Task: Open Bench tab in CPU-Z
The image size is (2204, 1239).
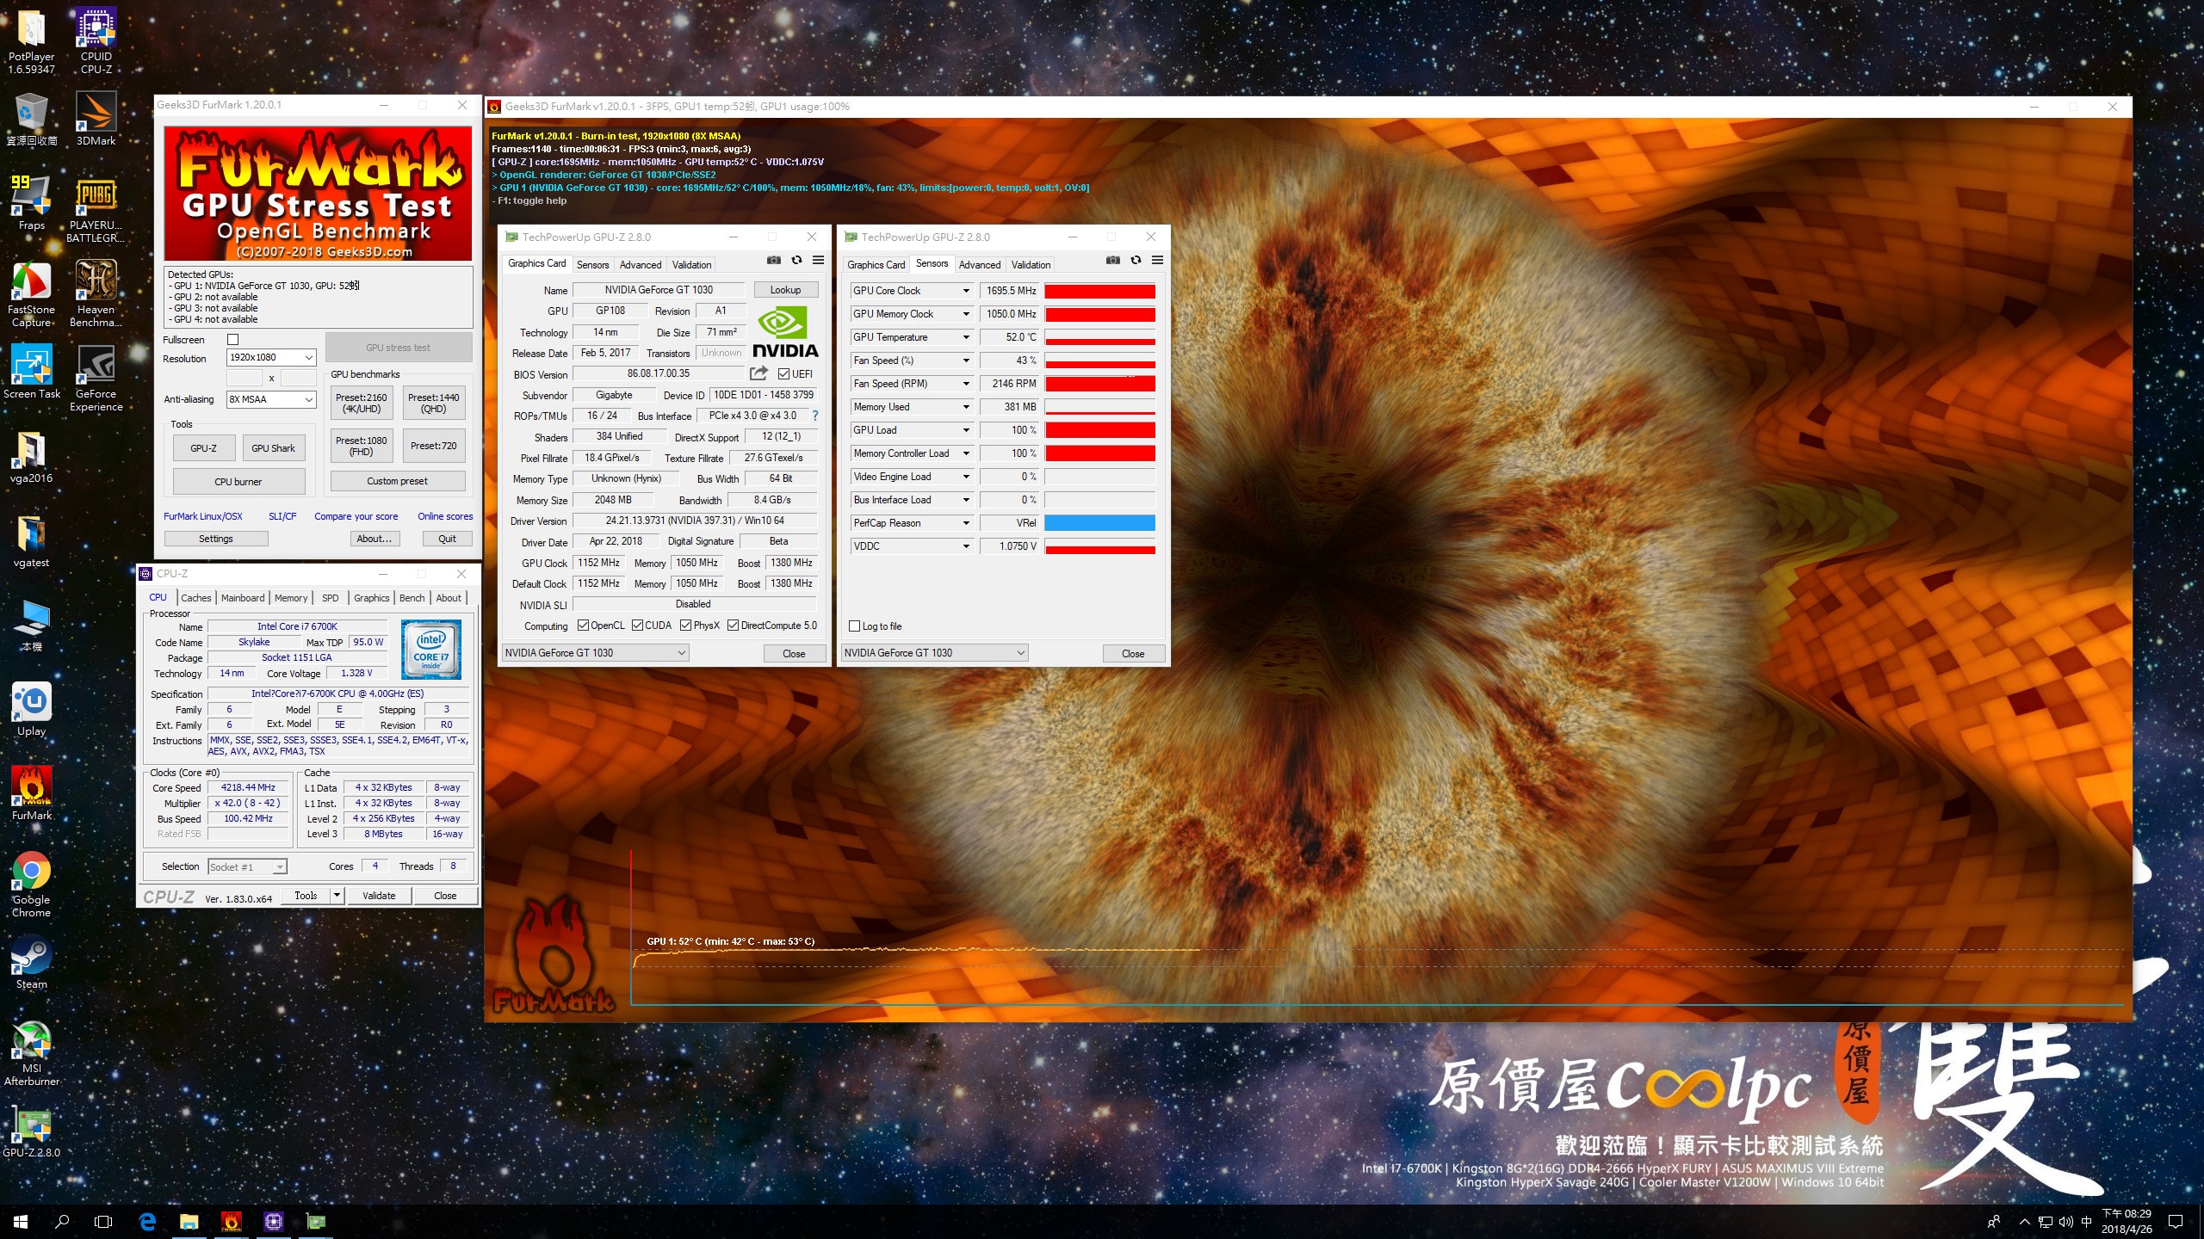Action: click(412, 598)
